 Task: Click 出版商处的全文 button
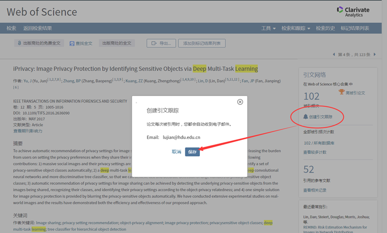point(117,43)
